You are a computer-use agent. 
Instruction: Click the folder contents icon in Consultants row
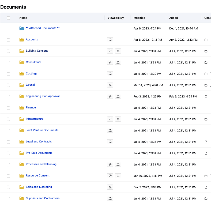tap(206, 62)
